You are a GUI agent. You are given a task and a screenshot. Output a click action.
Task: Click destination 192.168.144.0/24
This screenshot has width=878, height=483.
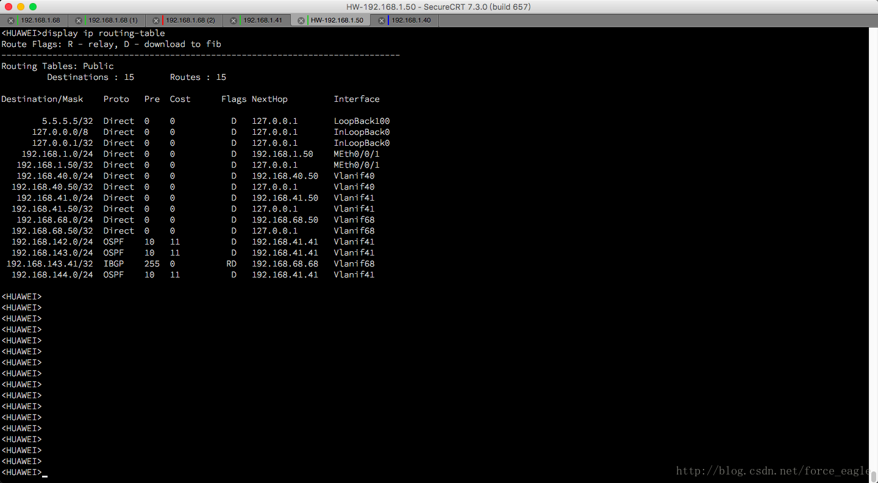pos(52,274)
